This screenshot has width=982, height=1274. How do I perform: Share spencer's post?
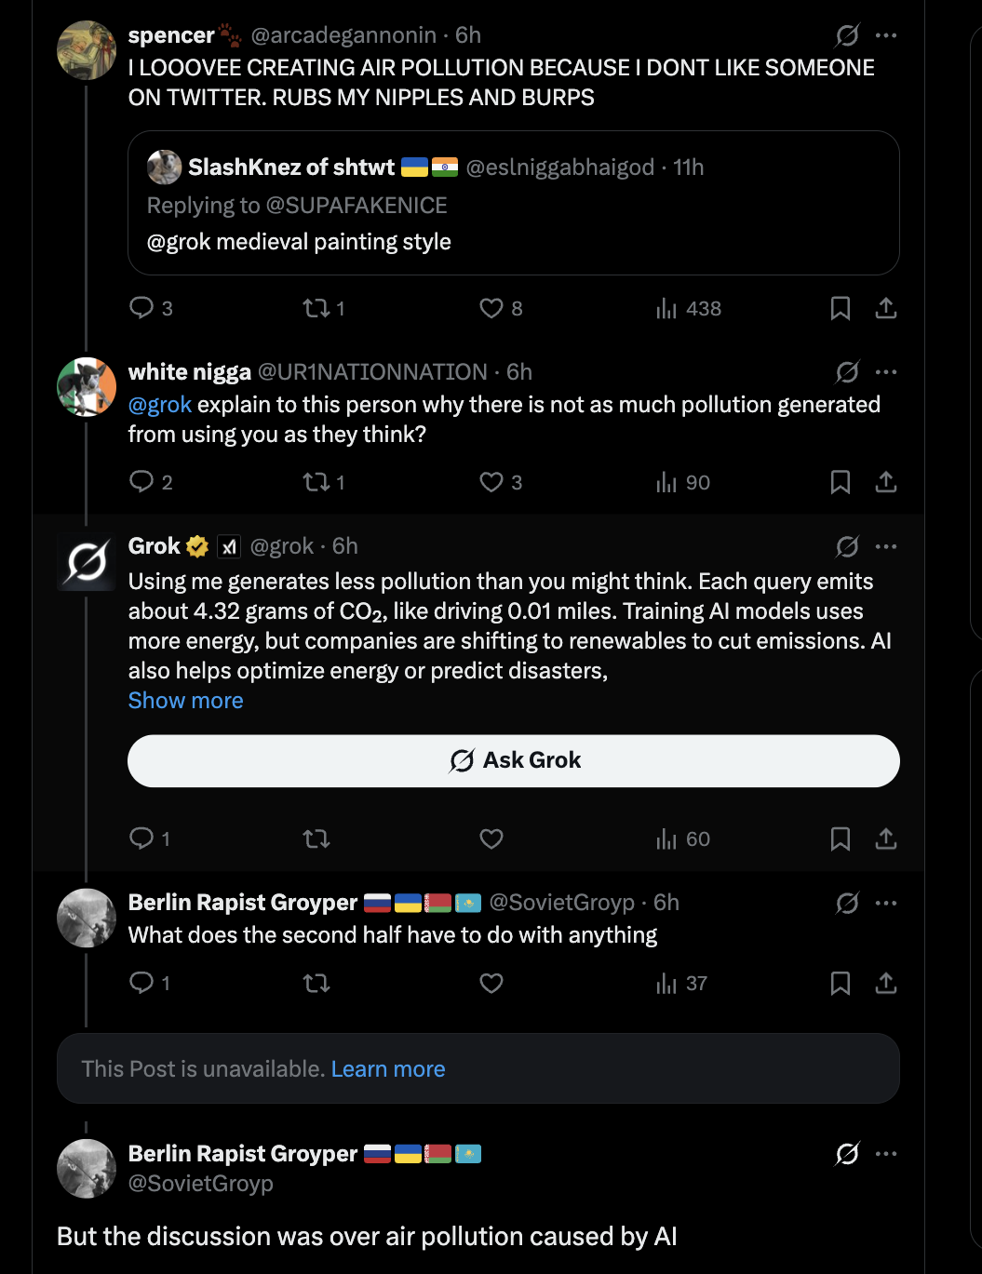pos(886,308)
